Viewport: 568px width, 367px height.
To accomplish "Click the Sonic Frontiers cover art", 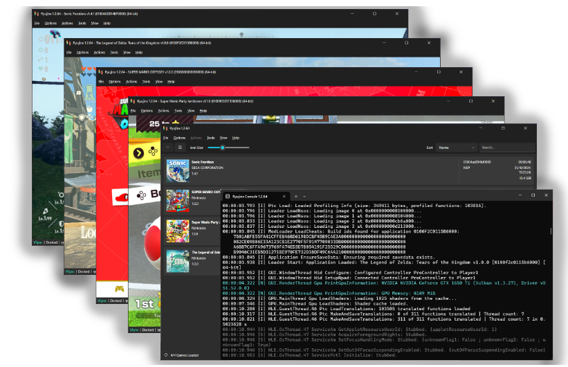I will click(177, 168).
